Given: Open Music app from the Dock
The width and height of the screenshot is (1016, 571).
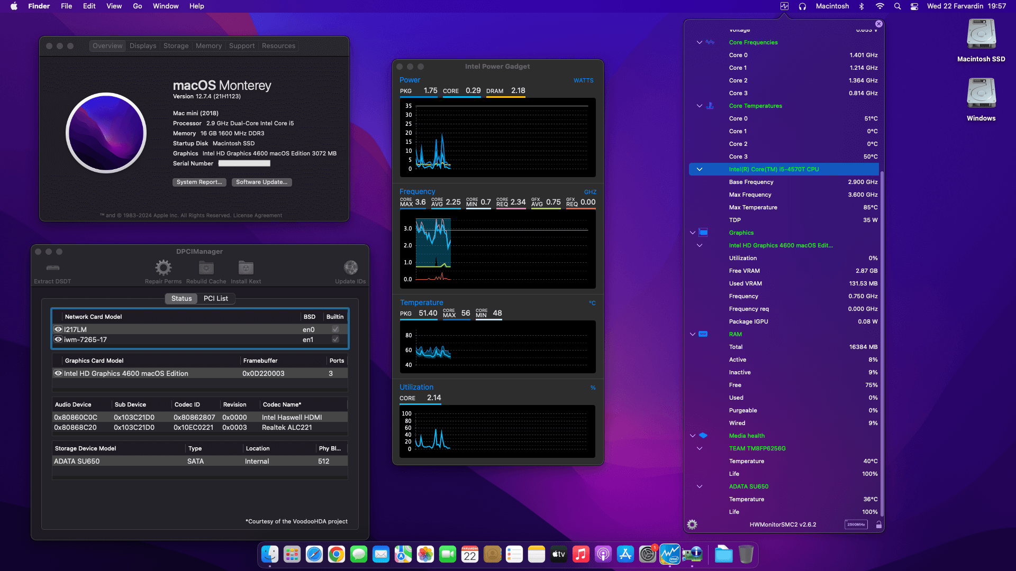Looking at the screenshot, I should [581, 554].
